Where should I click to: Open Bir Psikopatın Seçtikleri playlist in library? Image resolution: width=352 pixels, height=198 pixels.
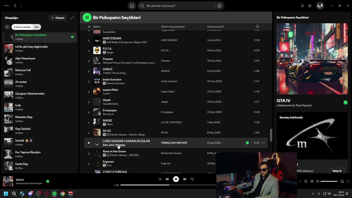(40, 37)
